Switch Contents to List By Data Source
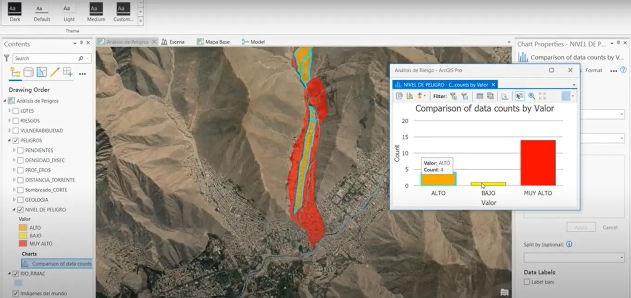The image size is (631, 298). [28, 72]
